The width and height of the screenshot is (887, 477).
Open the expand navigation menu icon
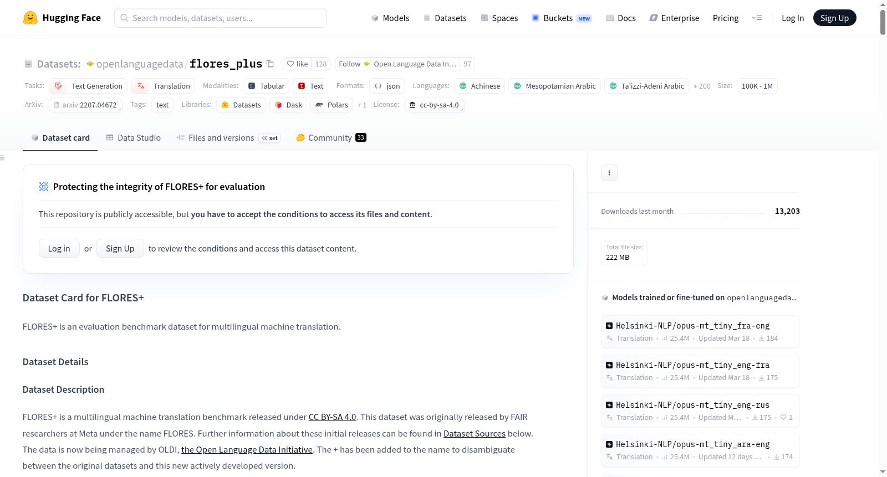point(757,18)
